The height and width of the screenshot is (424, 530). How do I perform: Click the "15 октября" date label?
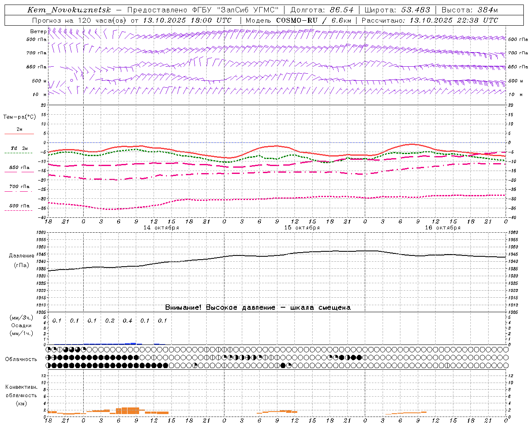coord(302,228)
